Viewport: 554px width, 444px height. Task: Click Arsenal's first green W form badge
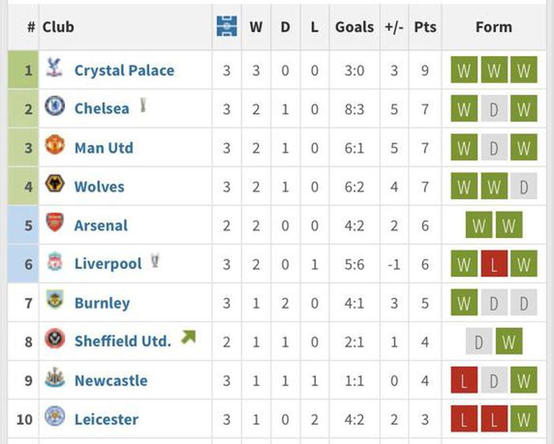pyautogui.click(x=479, y=226)
